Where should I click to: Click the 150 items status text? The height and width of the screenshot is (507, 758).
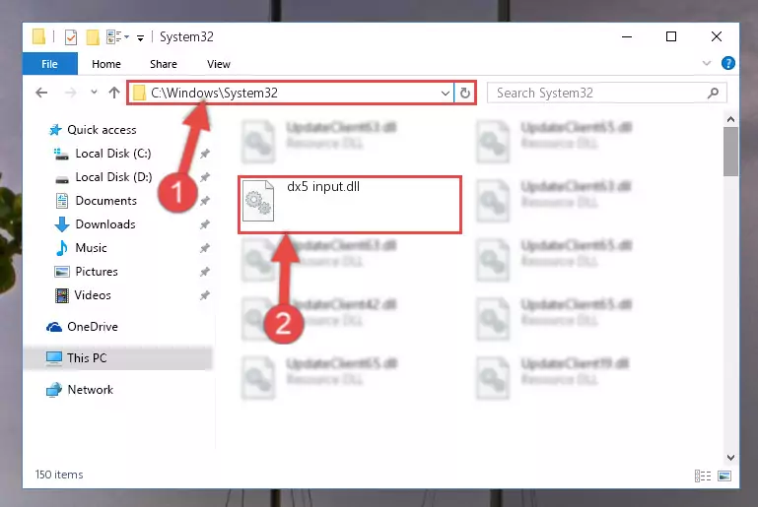pyautogui.click(x=59, y=475)
